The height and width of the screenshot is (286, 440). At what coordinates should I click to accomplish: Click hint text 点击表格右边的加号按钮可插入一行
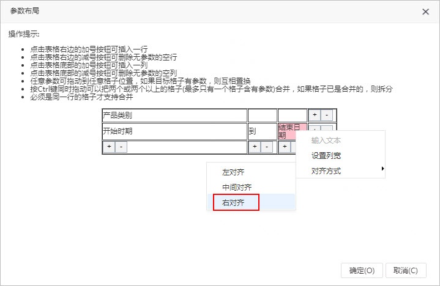pyautogui.click(x=89, y=50)
